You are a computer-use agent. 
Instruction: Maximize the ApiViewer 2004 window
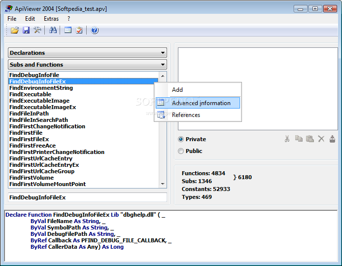tap(315, 9)
